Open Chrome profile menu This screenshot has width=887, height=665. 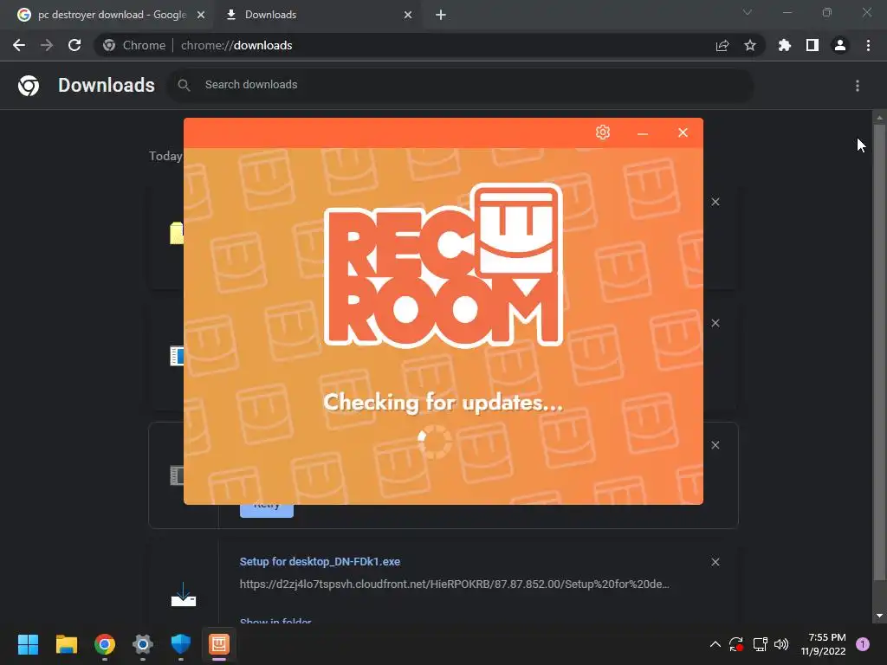coord(840,45)
